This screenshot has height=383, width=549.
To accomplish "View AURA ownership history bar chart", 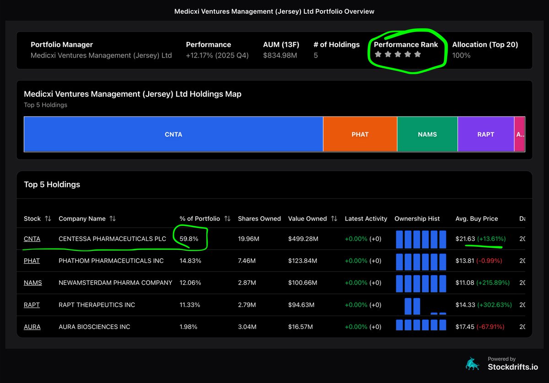I will pyautogui.click(x=420, y=325).
